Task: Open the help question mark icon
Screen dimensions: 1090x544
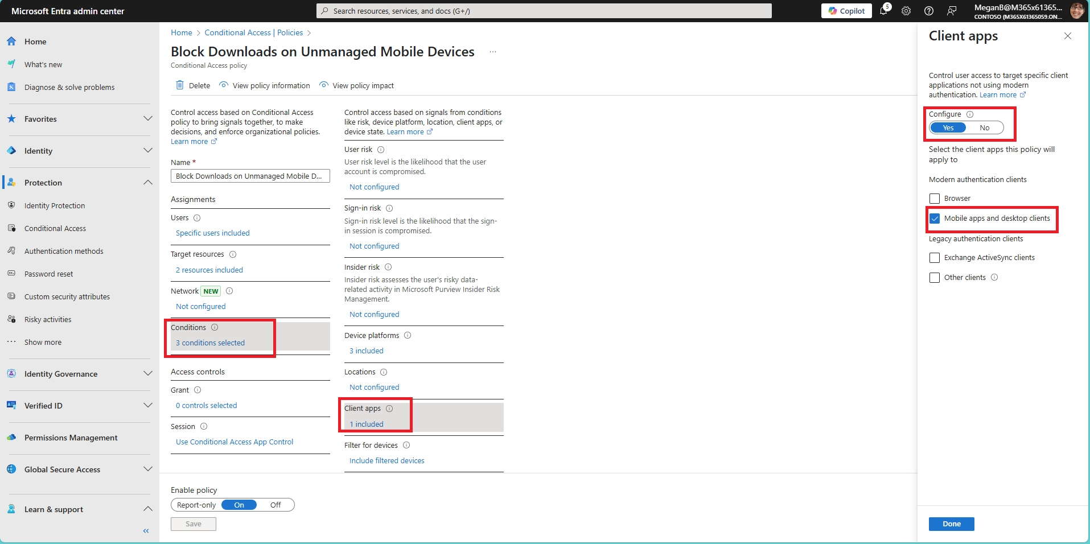Action: click(929, 11)
